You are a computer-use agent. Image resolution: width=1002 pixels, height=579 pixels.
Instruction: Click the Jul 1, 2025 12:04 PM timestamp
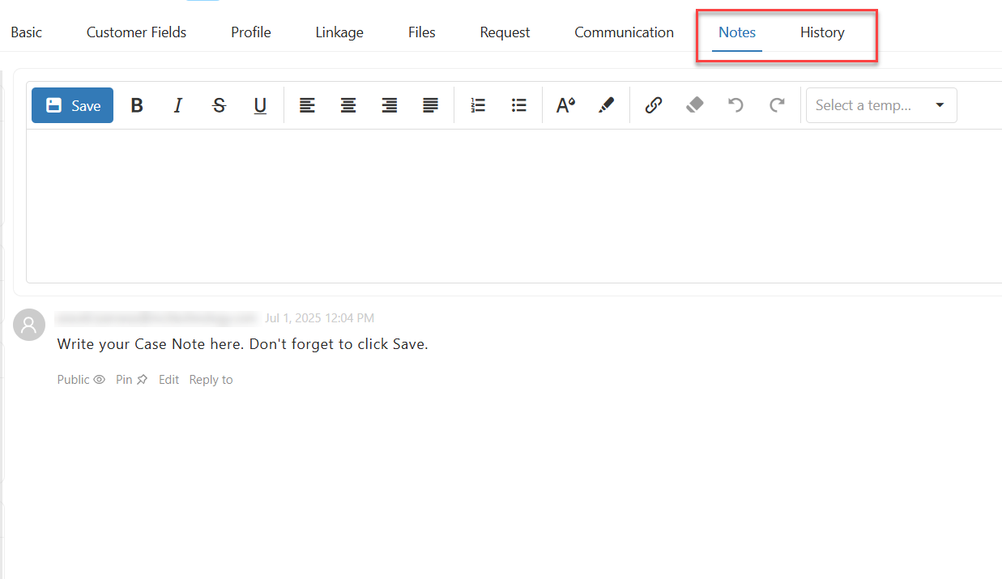point(320,318)
